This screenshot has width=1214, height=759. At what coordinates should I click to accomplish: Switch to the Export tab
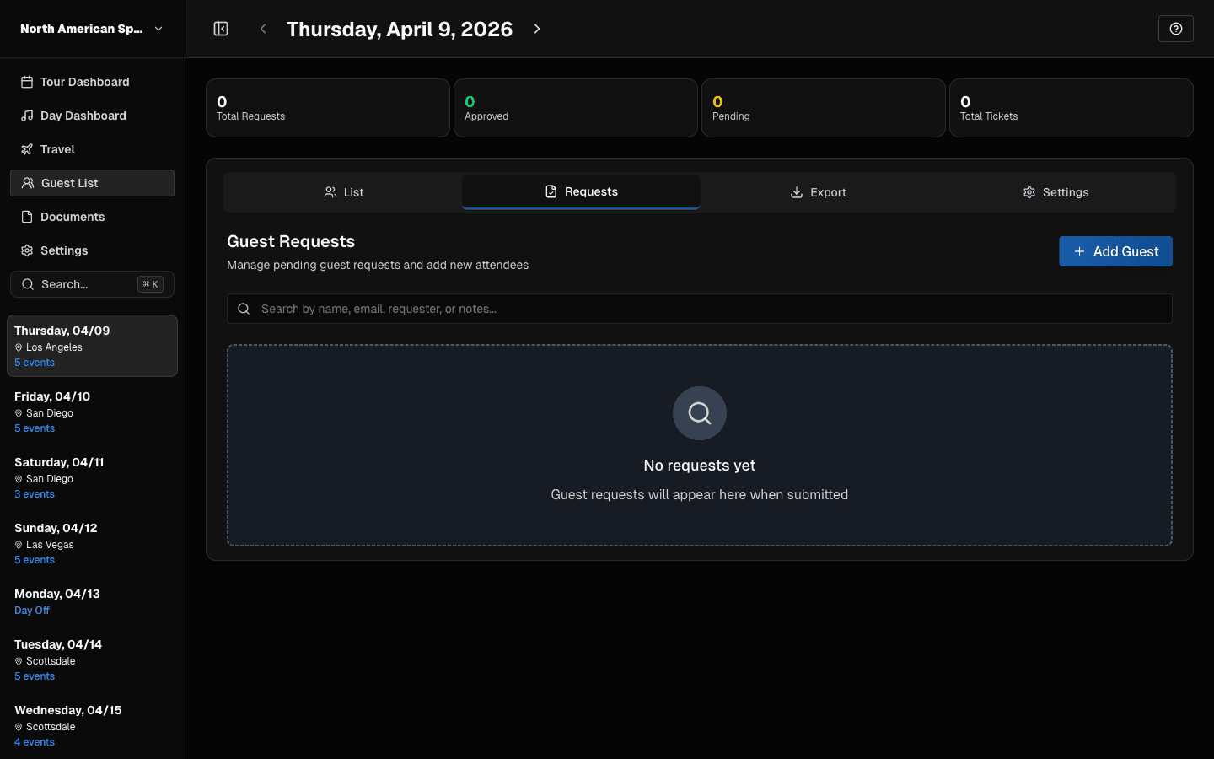click(x=818, y=192)
